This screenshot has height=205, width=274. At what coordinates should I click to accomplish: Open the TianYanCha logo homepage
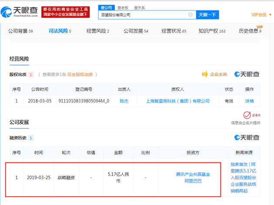tap(20, 12)
